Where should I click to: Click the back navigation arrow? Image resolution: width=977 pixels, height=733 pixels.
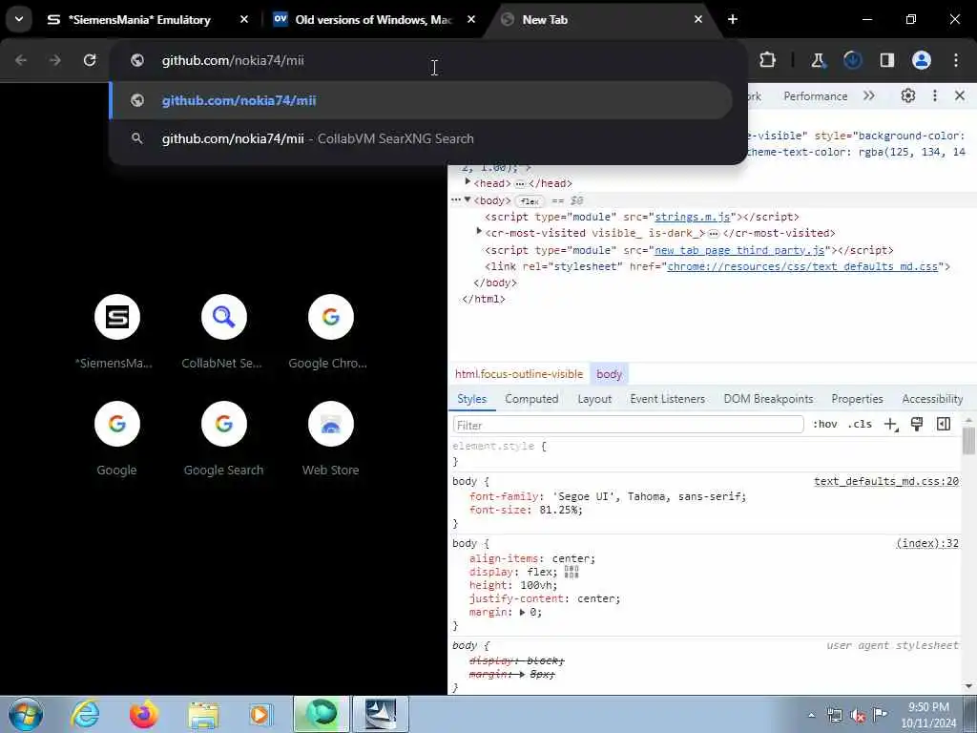click(x=21, y=60)
